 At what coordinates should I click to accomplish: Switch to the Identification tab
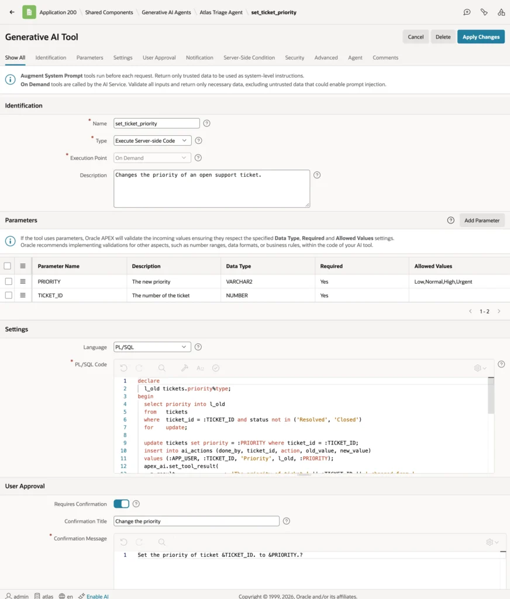click(x=51, y=58)
